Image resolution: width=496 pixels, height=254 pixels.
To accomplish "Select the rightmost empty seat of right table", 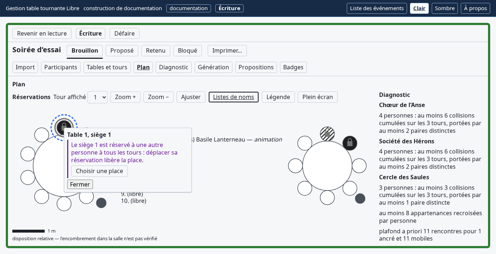I will 359,166.
